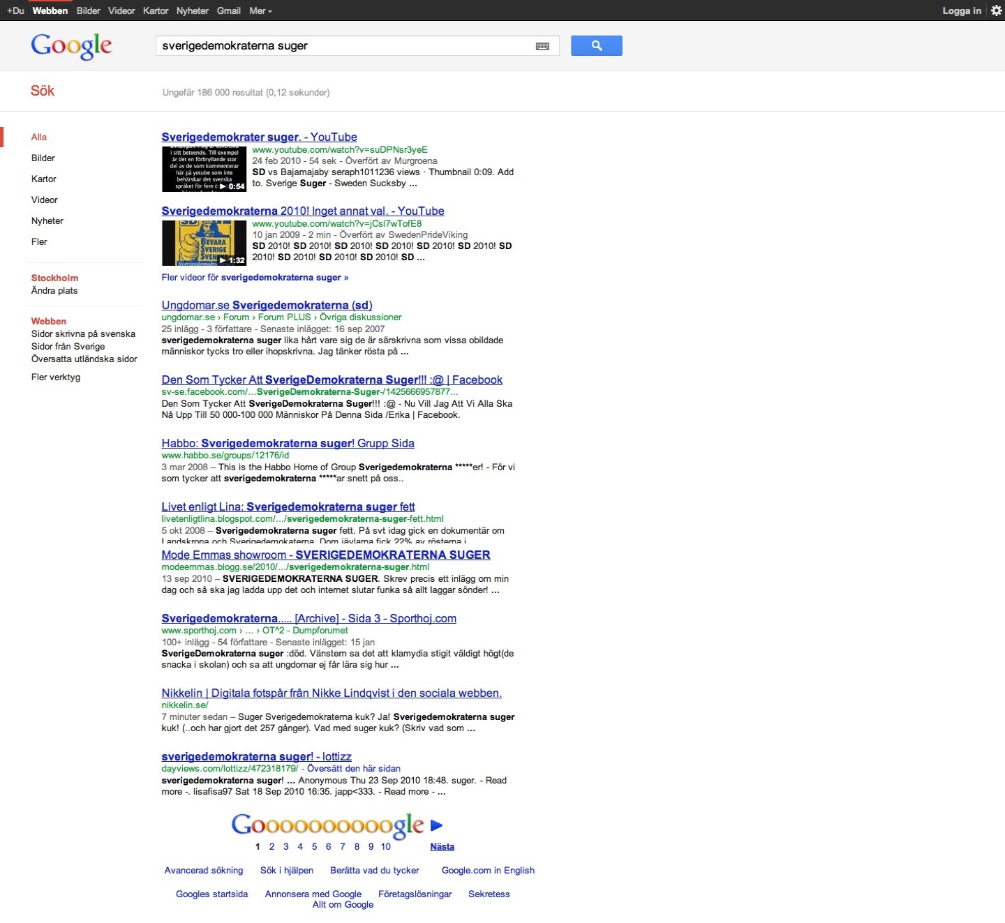The image size is (1005, 923).
Task: Select the Bilder filter in sidebar
Action: pos(43,158)
